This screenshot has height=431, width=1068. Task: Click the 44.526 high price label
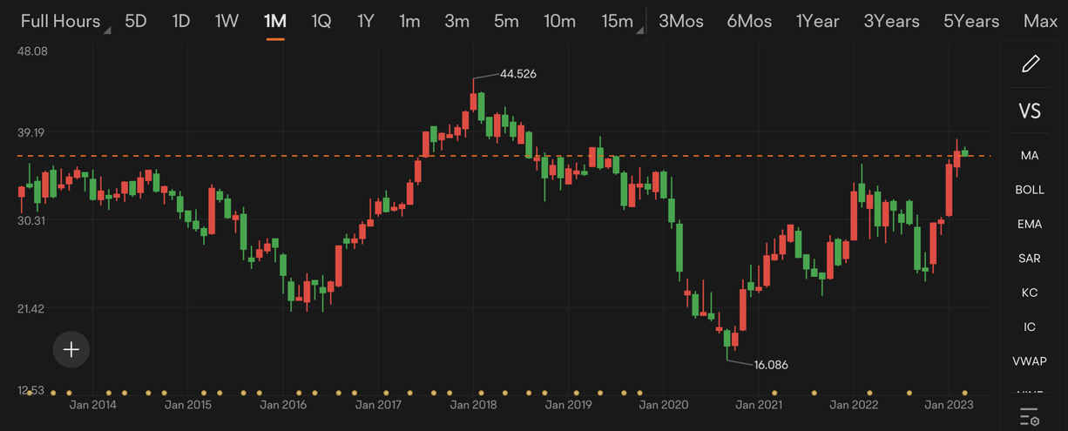point(518,74)
